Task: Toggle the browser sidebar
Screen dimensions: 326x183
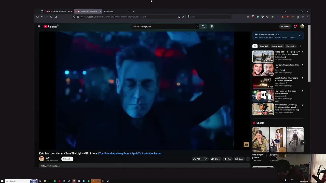Action: 37,17
